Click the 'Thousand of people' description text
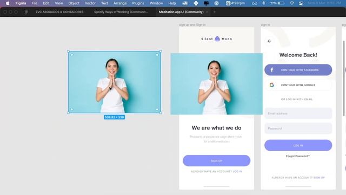Screen dimensions: 346x195 (216, 139)
